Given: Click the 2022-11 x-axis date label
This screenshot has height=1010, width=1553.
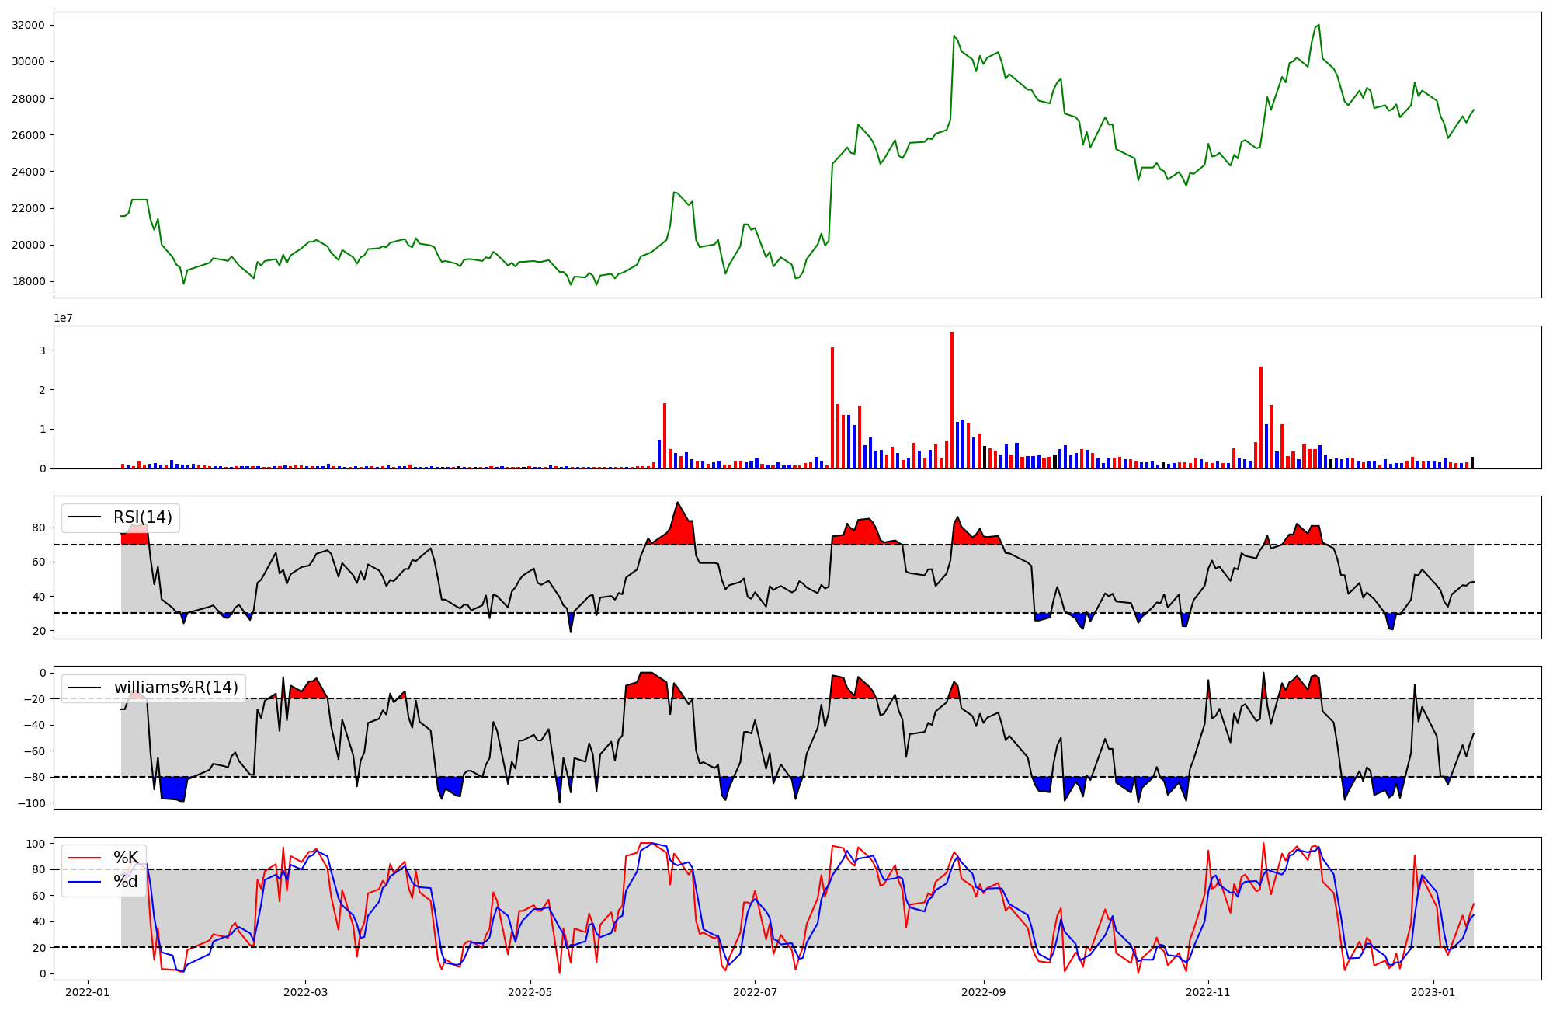Looking at the screenshot, I should tap(1209, 992).
